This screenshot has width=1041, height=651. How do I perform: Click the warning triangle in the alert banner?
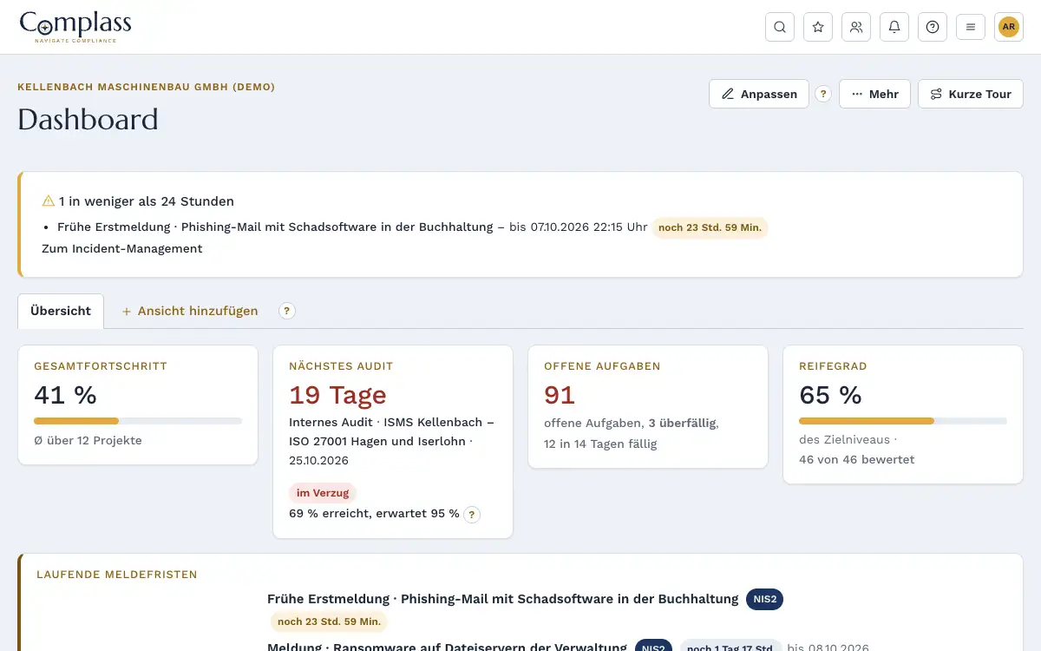click(x=49, y=201)
